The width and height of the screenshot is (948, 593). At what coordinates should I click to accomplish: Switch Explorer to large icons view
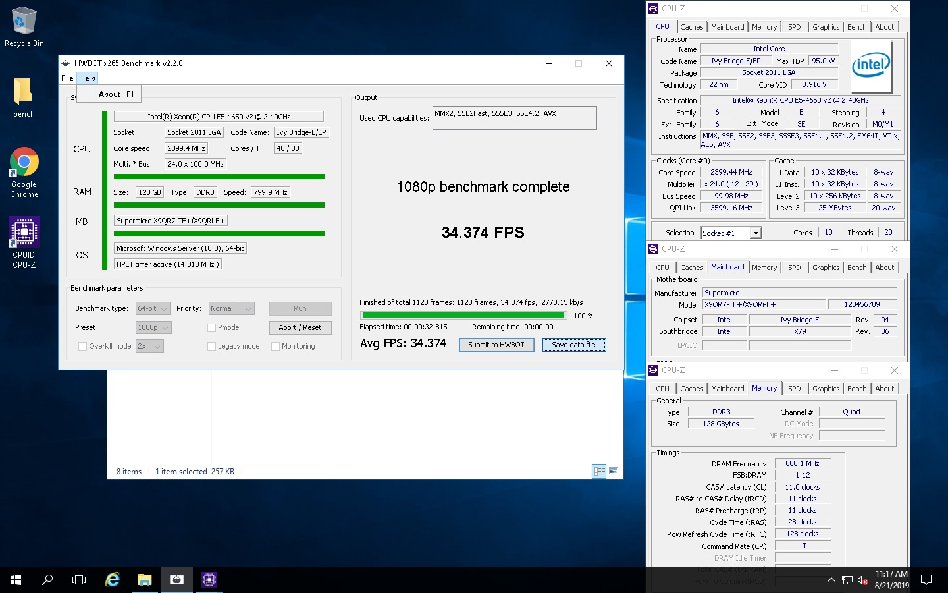(x=614, y=471)
